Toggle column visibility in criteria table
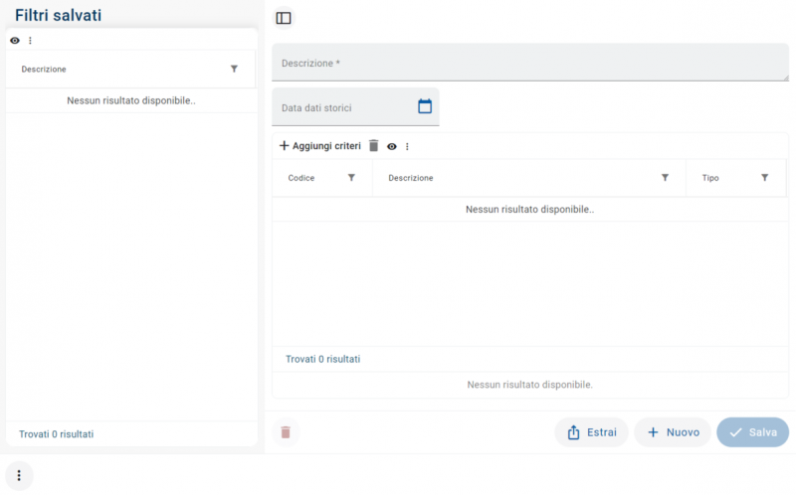This screenshot has height=495, width=796. [x=392, y=146]
